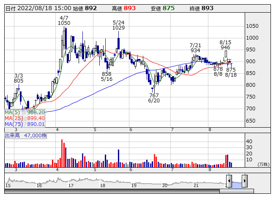The width and height of the screenshot is (276, 198).
Task: Click the 出来高 47,000株 volume label
Action: point(26,136)
